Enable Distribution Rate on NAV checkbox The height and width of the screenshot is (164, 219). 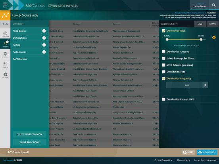coord(163,99)
